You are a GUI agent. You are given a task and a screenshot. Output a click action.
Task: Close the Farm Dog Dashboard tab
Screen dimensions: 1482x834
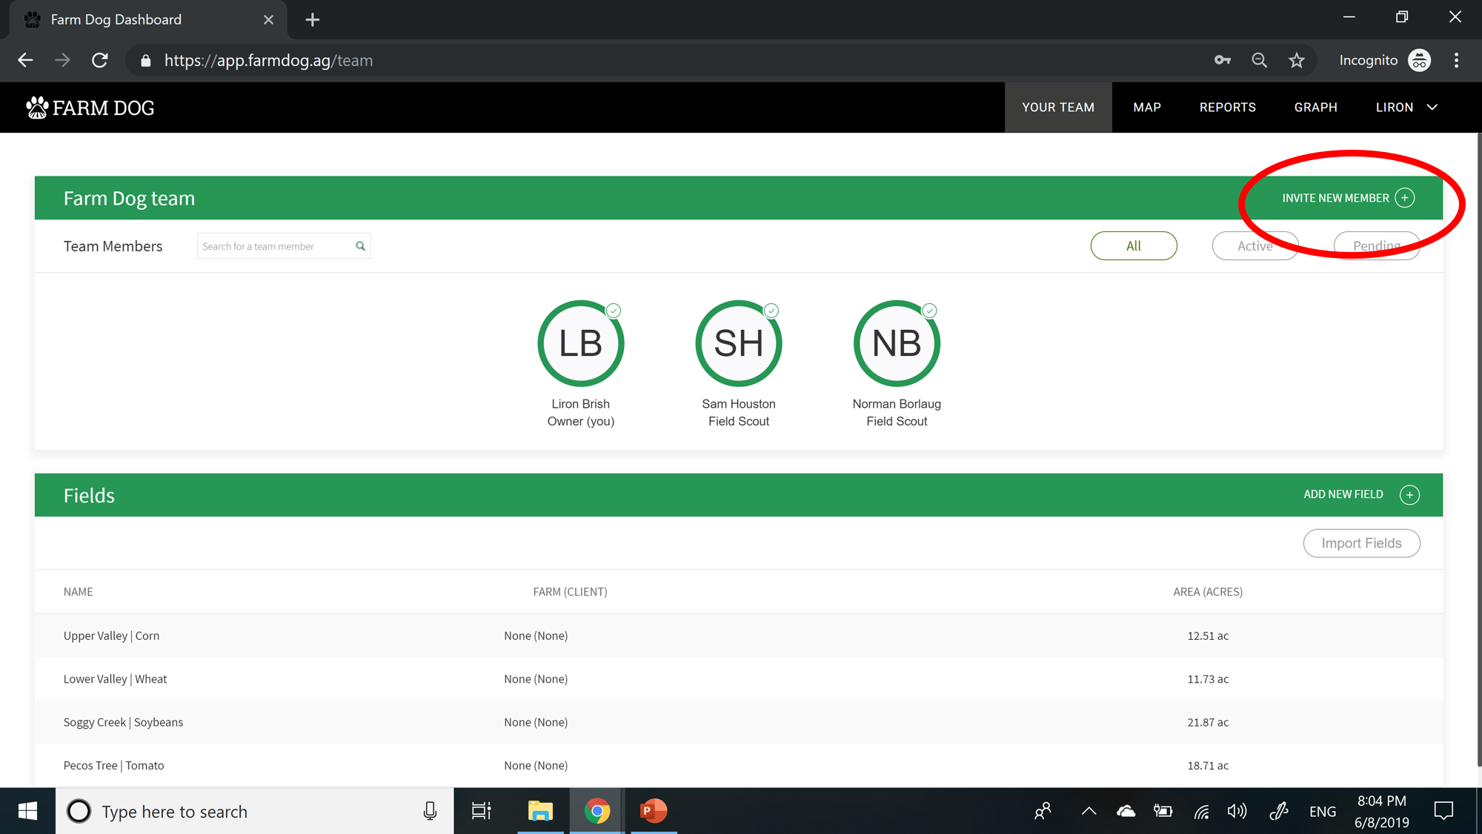point(268,20)
